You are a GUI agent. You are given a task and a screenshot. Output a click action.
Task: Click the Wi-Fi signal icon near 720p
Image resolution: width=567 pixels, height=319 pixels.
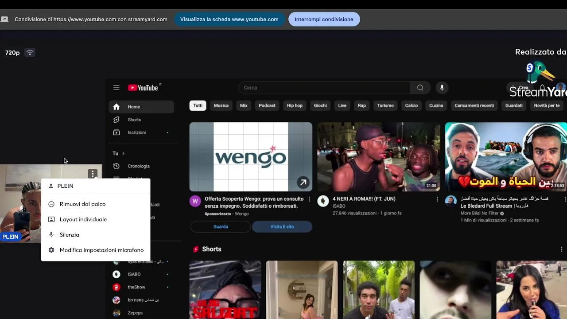pos(30,53)
